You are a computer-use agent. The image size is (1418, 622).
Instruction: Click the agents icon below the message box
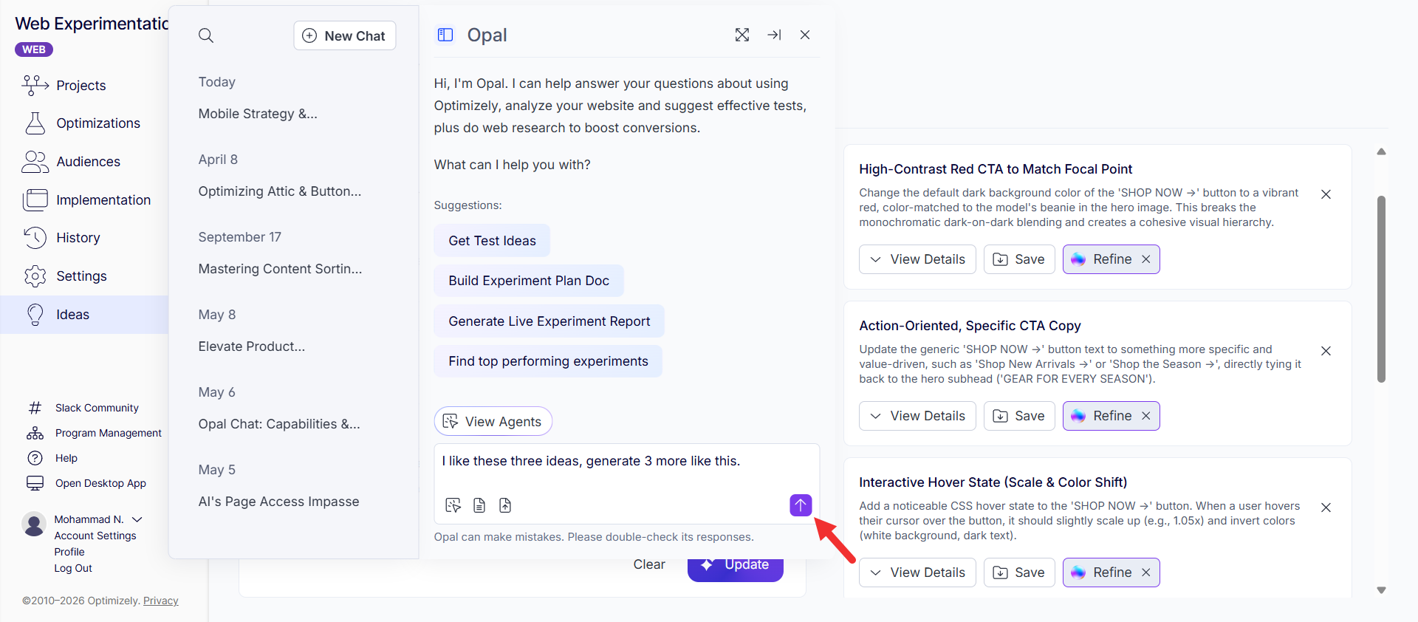click(x=453, y=505)
